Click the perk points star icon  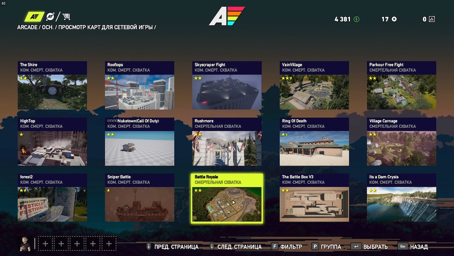coord(394,19)
